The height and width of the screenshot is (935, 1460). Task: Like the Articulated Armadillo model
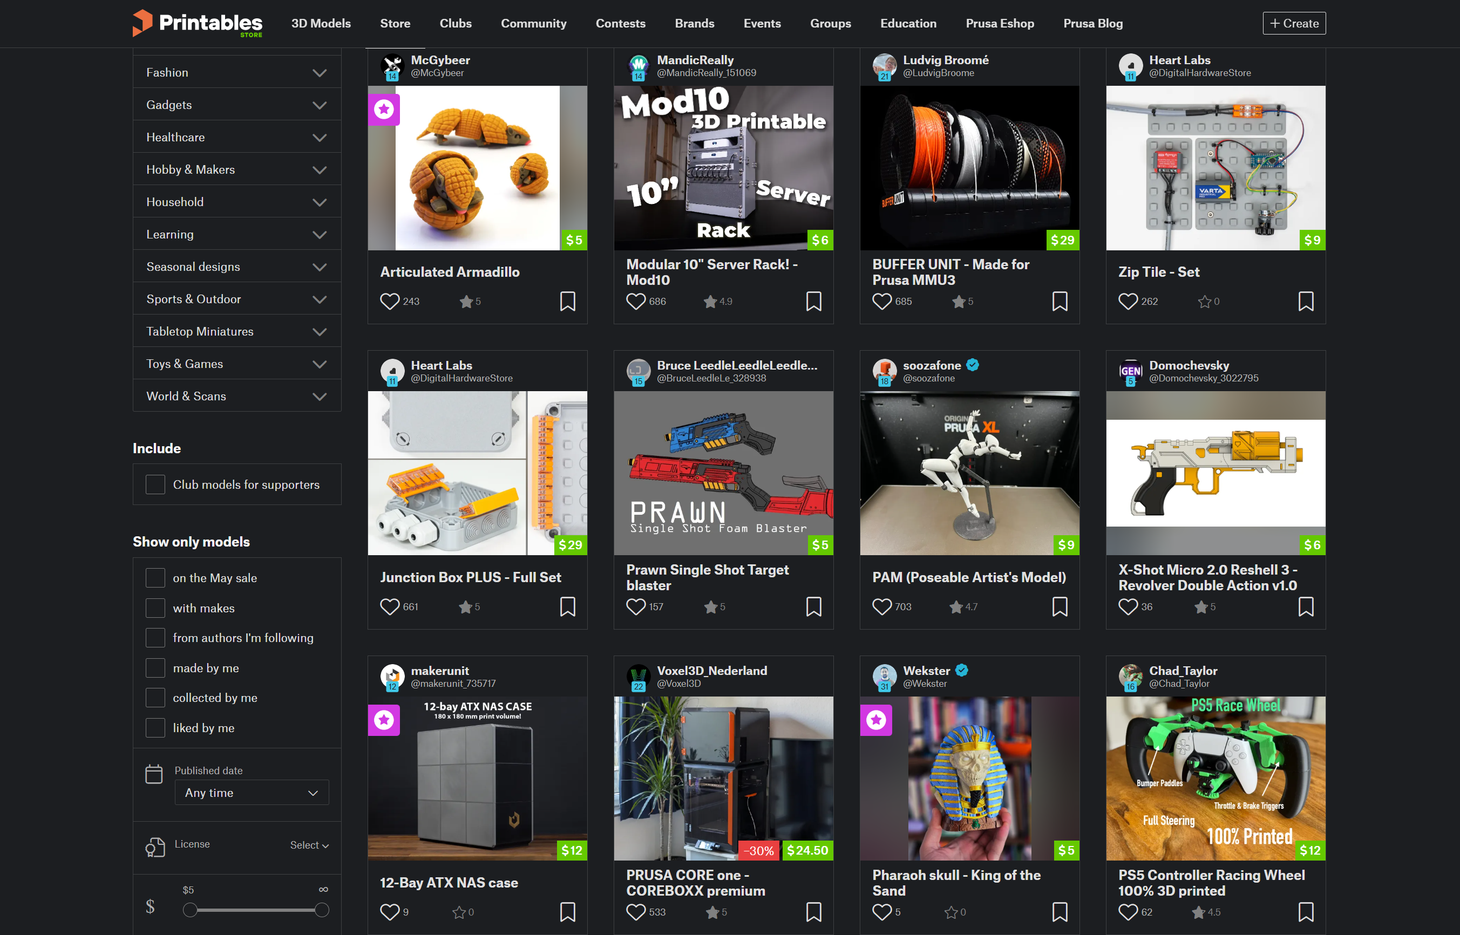click(x=389, y=301)
